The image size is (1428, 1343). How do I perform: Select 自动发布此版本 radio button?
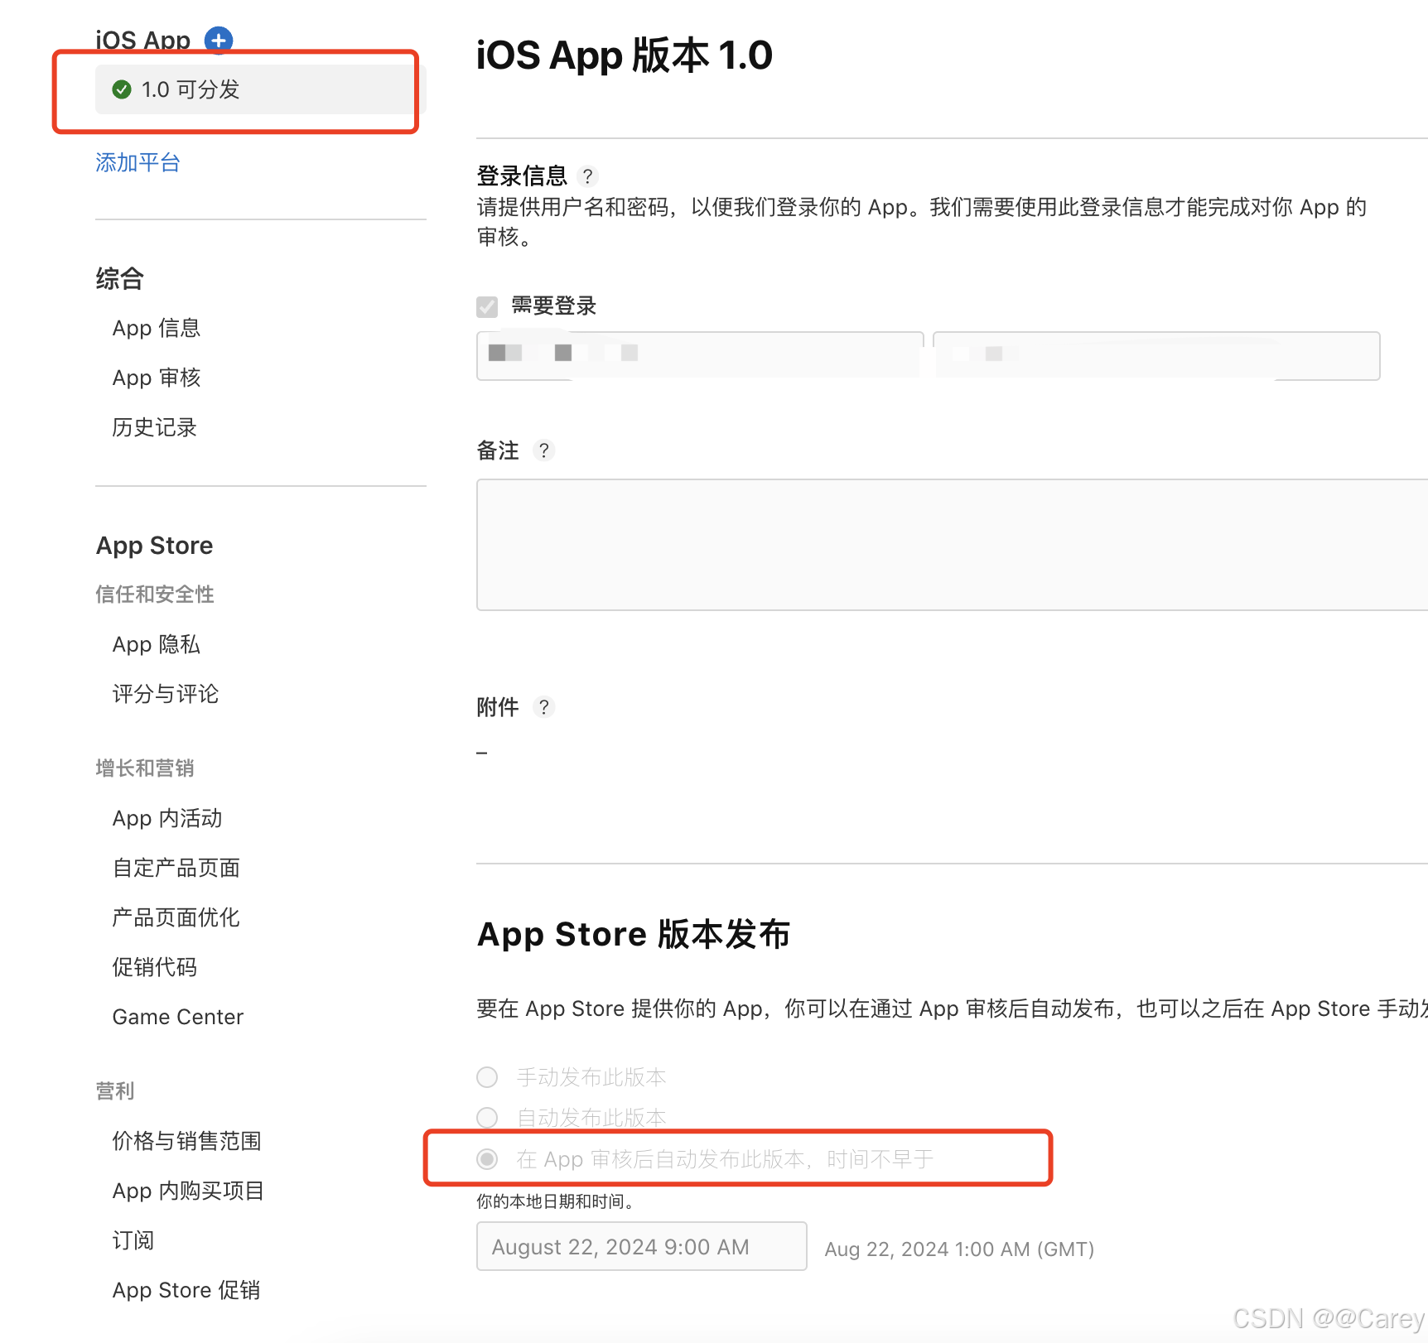pyautogui.click(x=487, y=1118)
